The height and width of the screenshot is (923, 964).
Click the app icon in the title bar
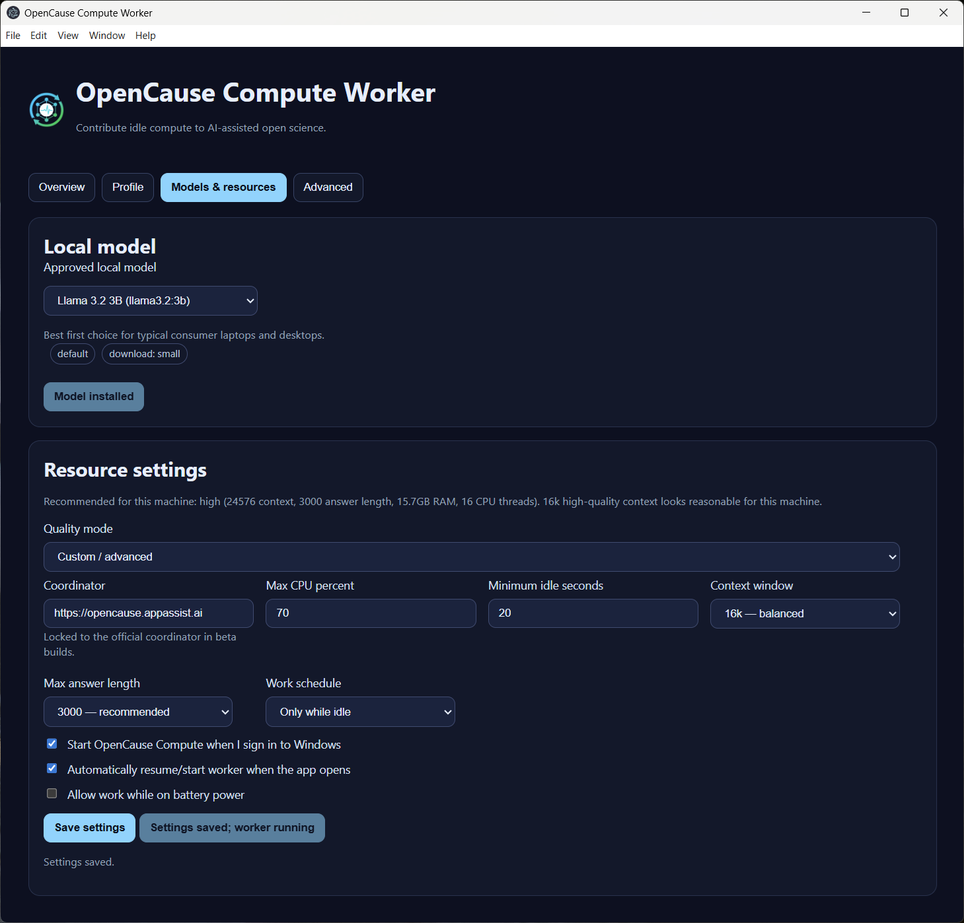(x=13, y=13)
